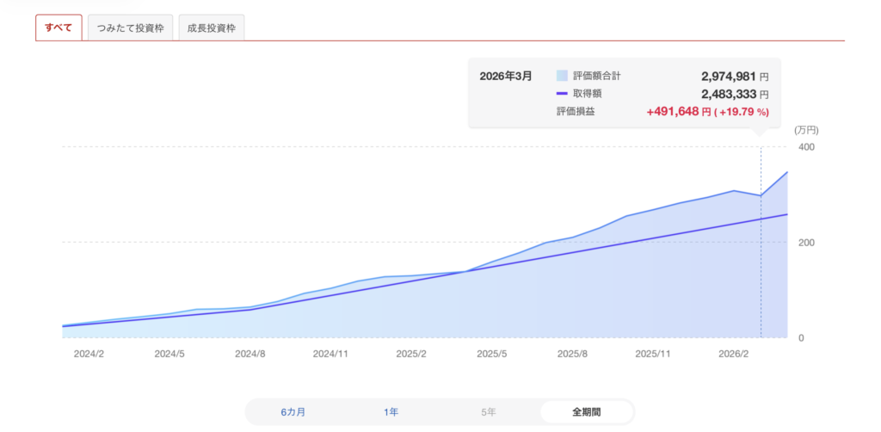Click the 評価額合計 legend color swatch

[562, 76]
